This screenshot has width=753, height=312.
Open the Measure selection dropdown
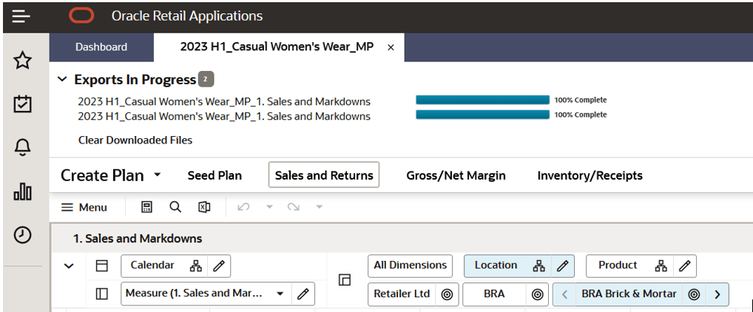(x=280, y=294)
